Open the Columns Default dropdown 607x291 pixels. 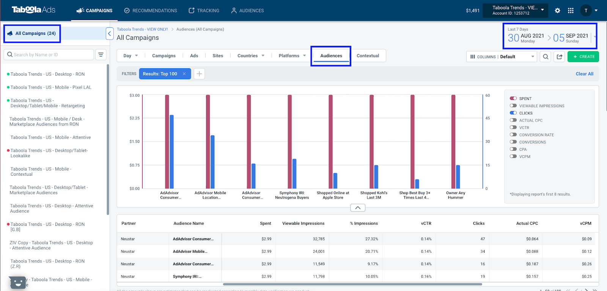502,57
